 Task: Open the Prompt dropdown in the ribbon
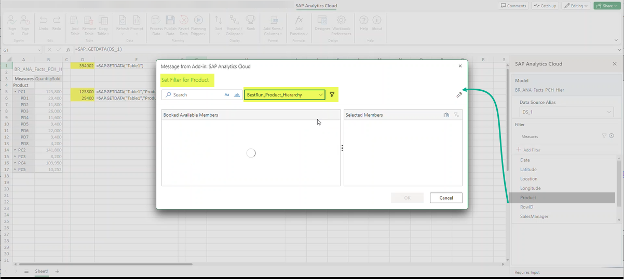coord(137,24)
